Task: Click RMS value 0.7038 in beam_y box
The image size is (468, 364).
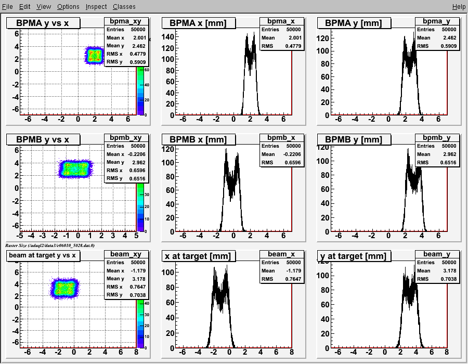Action: click(449, 279)
